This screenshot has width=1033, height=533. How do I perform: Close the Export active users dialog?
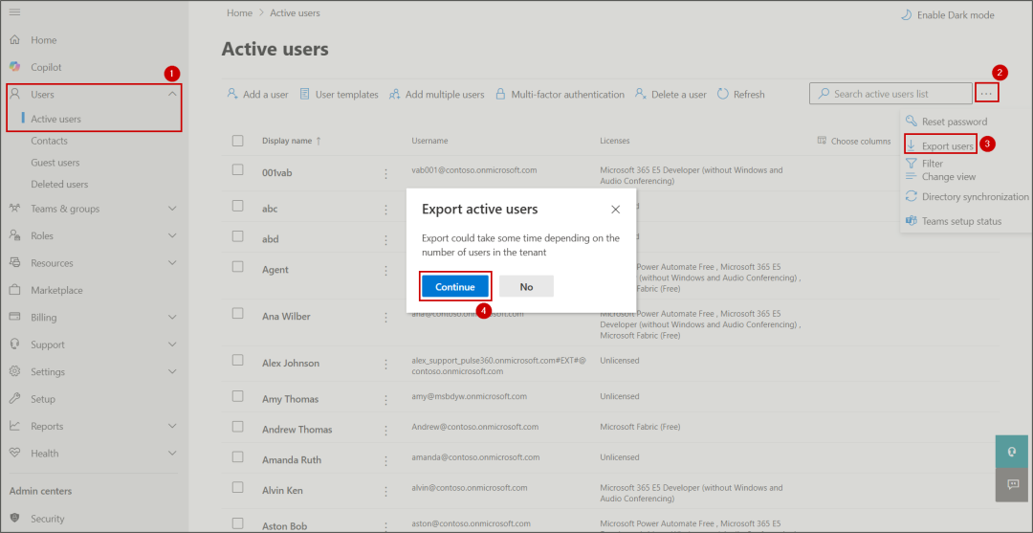(615, 210)
